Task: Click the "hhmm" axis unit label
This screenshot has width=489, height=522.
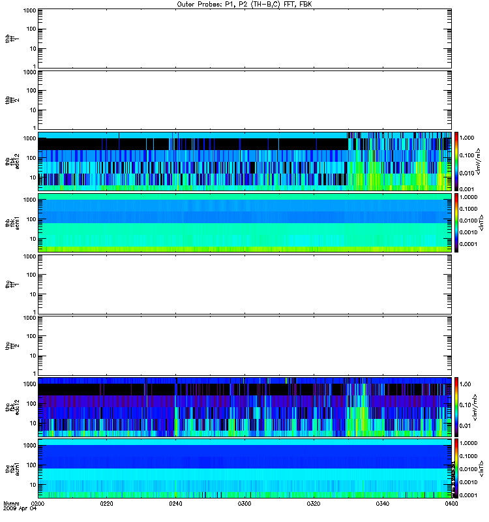Action: click(x=11, y=504)
